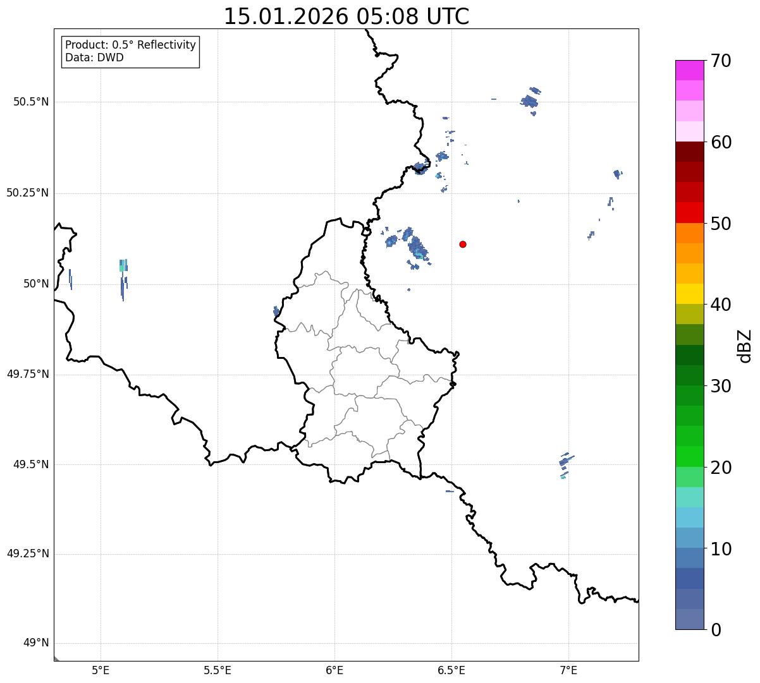Click the radar echo near 50.5°N upper right
Image resolution: width=760 pixels, height=683 pixels.
tap(530, 100)
